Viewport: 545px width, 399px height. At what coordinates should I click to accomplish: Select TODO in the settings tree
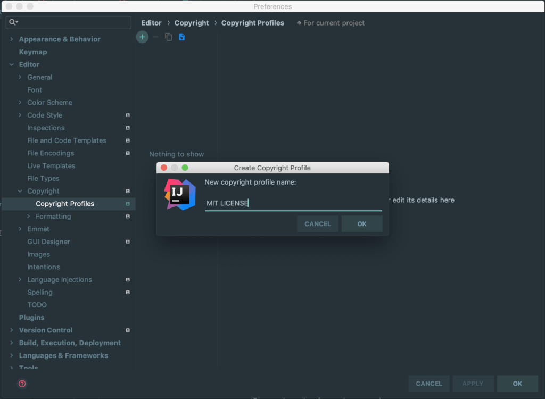[x=37, y=305]
